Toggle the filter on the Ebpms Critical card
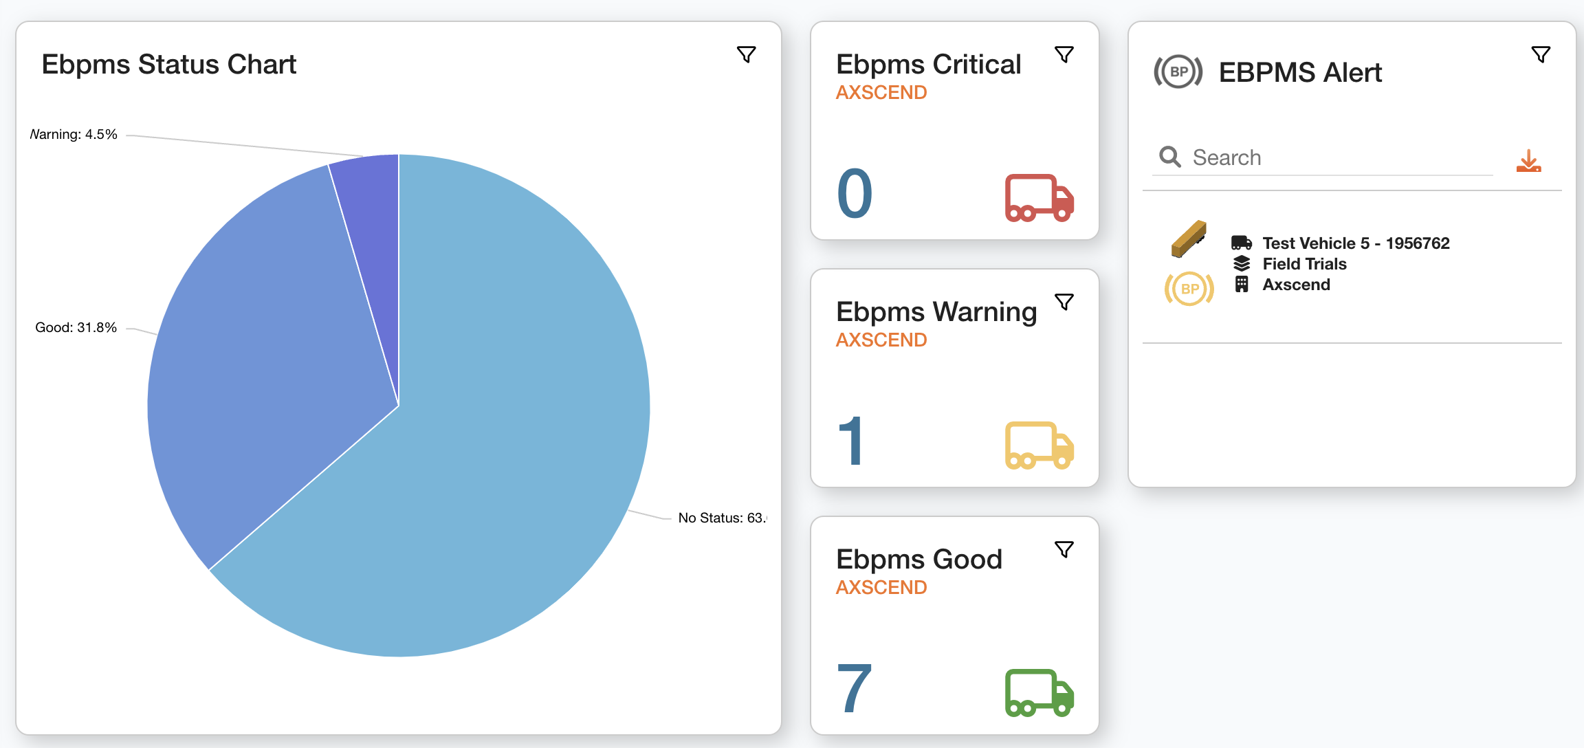Image resolution: width=1584 pixels, height=748 pixels. [x=1064, y=54]
